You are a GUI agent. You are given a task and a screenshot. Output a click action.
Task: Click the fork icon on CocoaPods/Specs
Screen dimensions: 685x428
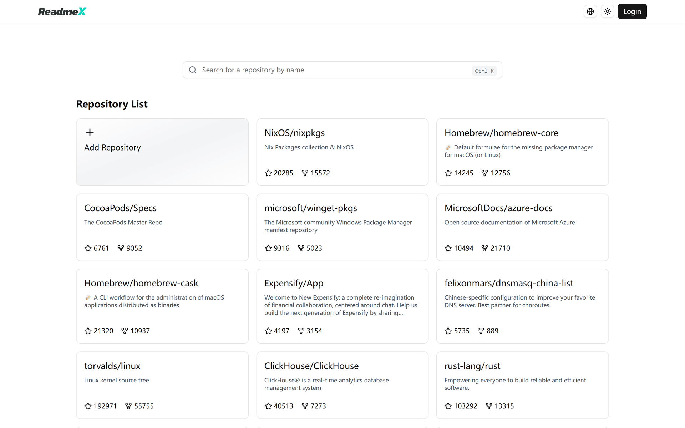click(121, 248)
